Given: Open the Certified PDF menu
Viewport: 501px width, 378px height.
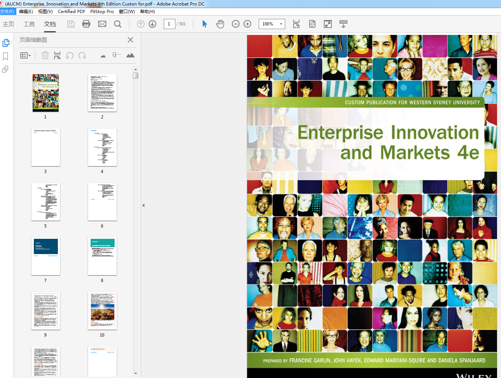Looking at the screenshot, I should point(72,12).
